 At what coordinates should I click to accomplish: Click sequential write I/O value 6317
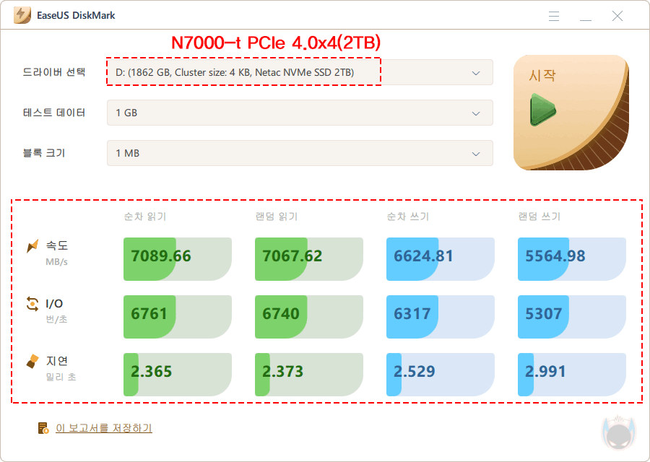point(412,314)
